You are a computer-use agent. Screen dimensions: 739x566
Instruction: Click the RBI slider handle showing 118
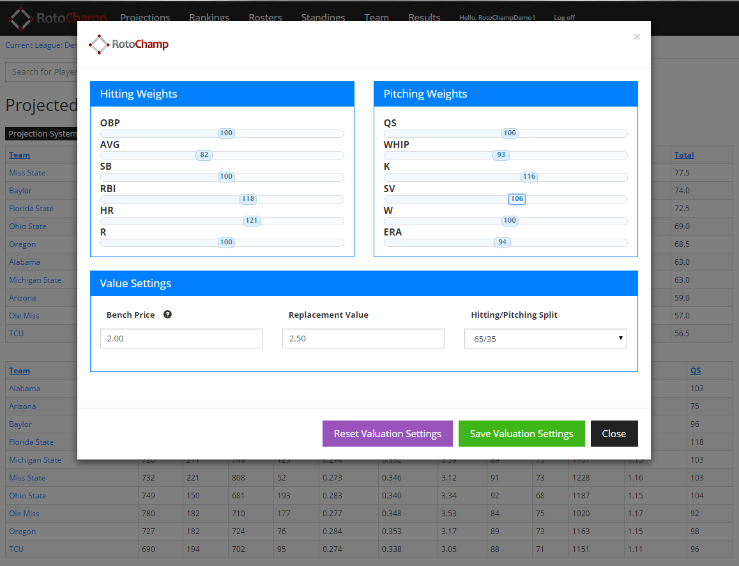[248, 198]
